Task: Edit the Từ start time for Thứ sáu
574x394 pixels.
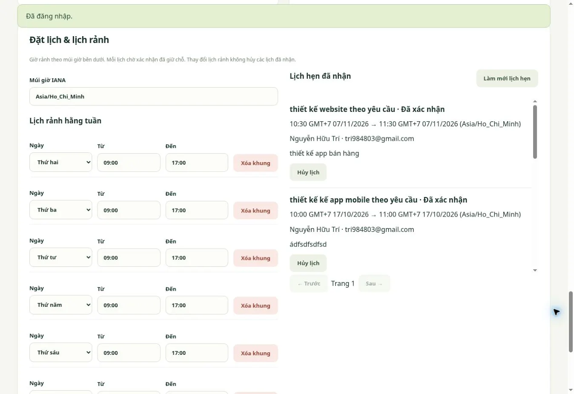Action: [x=129, y=353]
